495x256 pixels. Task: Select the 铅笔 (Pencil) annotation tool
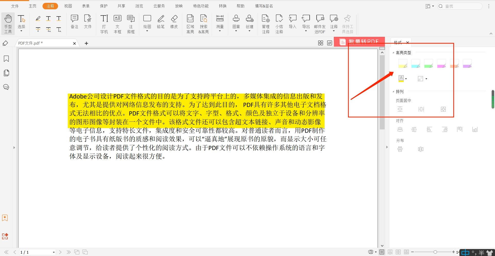pyautogui.click(x=161, y=23)
